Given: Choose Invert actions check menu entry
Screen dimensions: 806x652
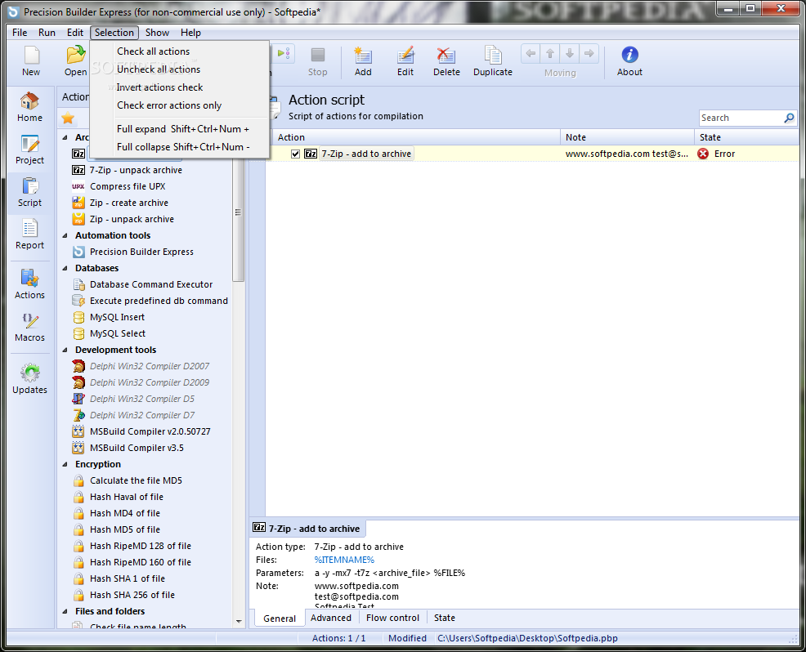Looking at the screenshot, I should tap(180, 87).
